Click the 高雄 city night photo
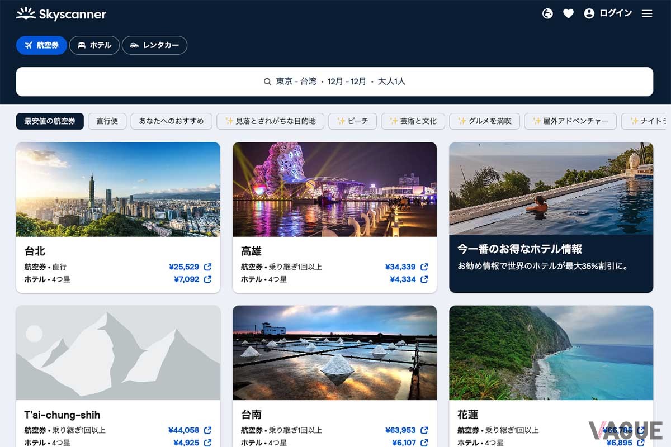The image size is (671, 447). point(334,189)
